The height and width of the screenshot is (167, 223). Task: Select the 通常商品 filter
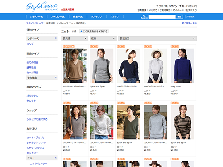(x=31, y=67)
